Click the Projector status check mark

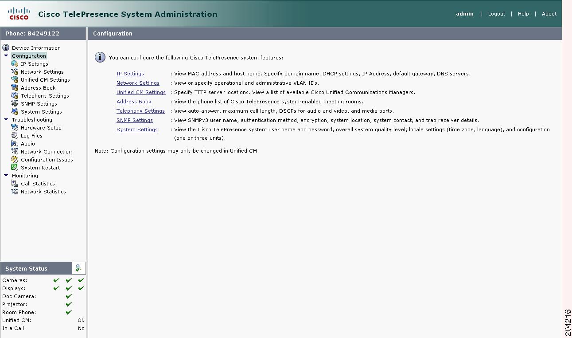click(69, 304)
